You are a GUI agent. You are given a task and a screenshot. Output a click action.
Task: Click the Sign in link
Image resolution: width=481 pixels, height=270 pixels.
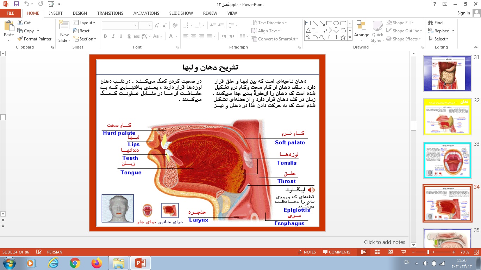pos(463,13)
